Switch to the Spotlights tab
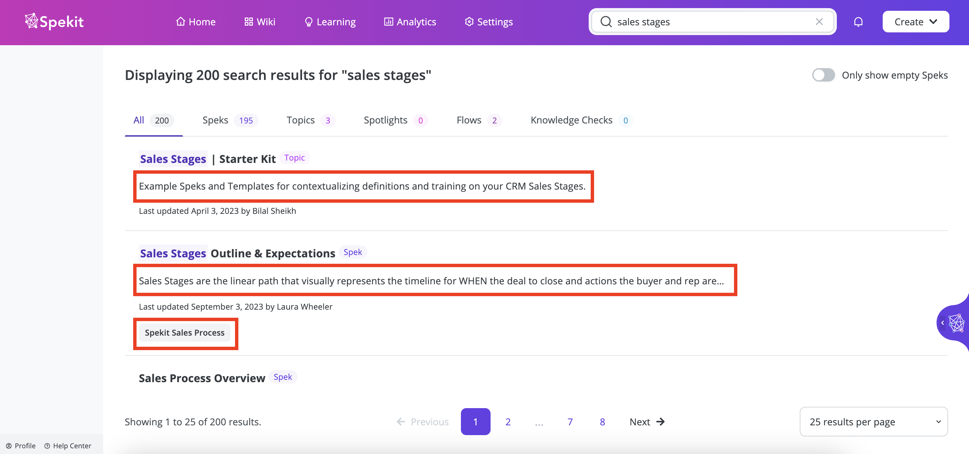 [x=396, y=120]
